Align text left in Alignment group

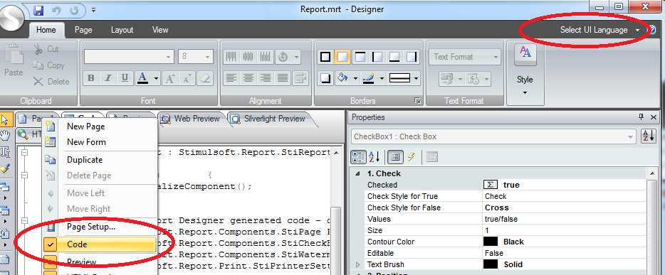(x=231, y=78)
